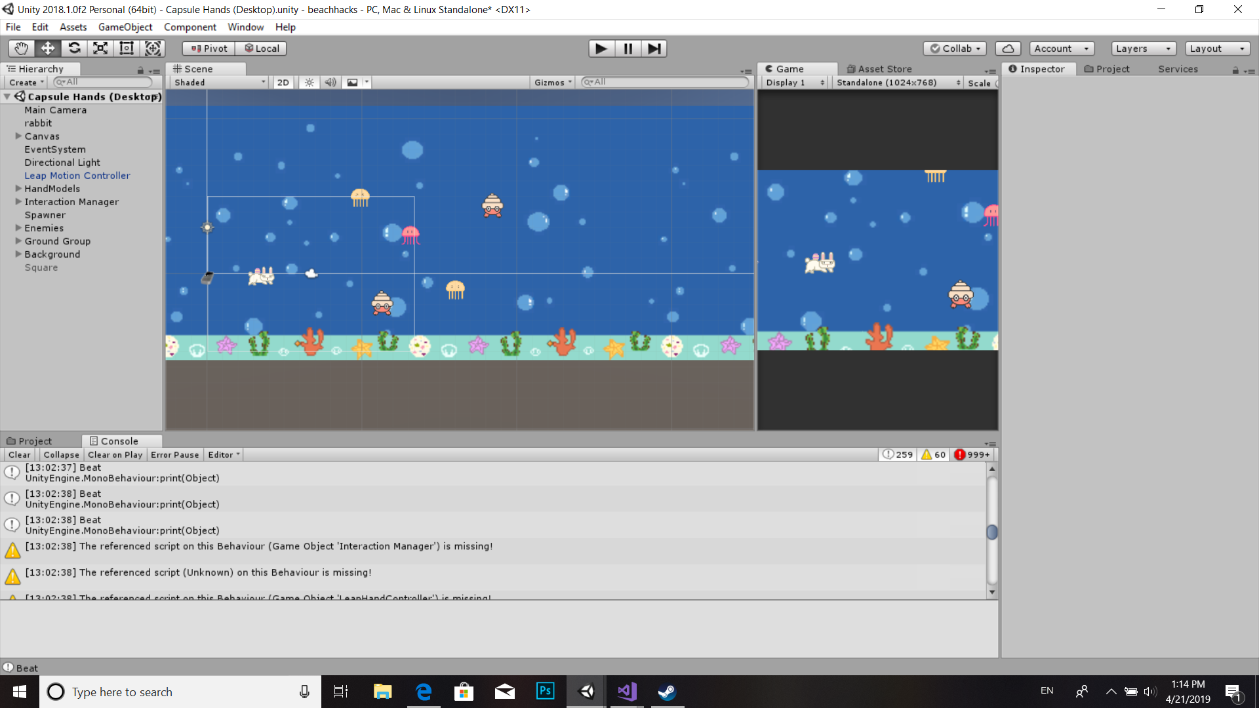Select the Rotate tool
Viewport: 1259px width, 708px height.
[74, 49]
